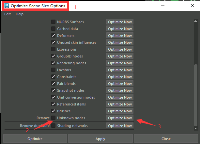This screenshot has width=200, height=144.
Task: Open the Edit menu
Action: pos(8,14)
